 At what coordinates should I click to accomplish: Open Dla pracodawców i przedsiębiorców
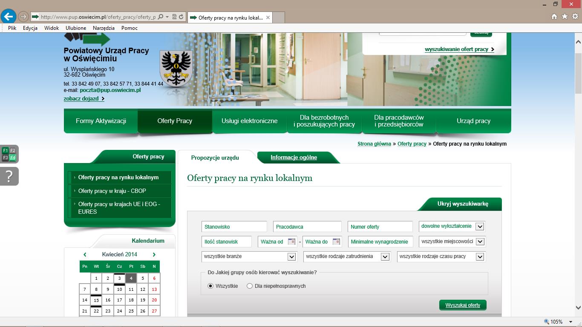point(399,121)
